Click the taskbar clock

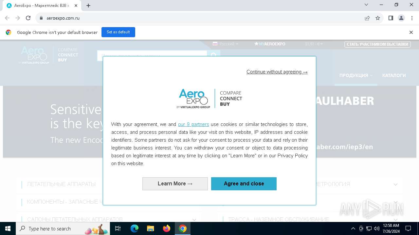click(x=391, y=228)
